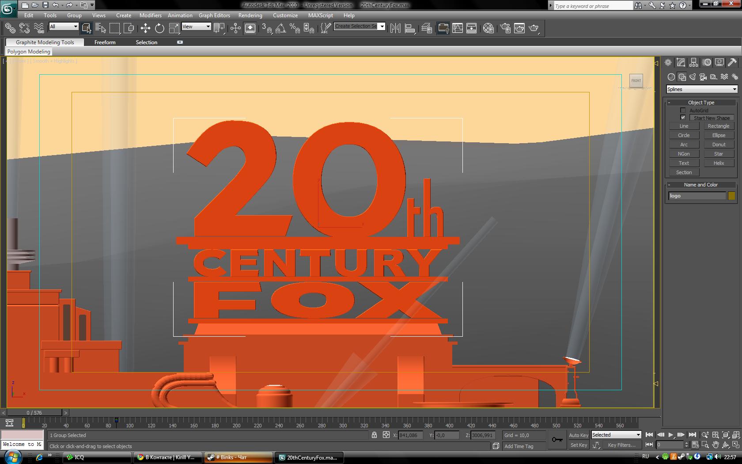Click the object name field logo
The height and width of the screenshot is (464, 742).
pos(697,196)
